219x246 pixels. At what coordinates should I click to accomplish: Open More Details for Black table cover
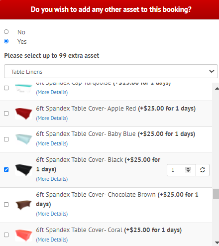(x=52, y=179)
